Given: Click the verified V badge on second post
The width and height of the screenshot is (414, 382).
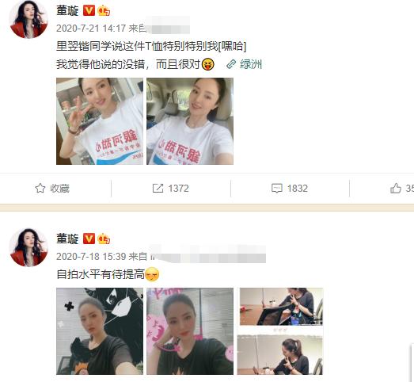Looking at the screenshot, I should tap(89, 239).
